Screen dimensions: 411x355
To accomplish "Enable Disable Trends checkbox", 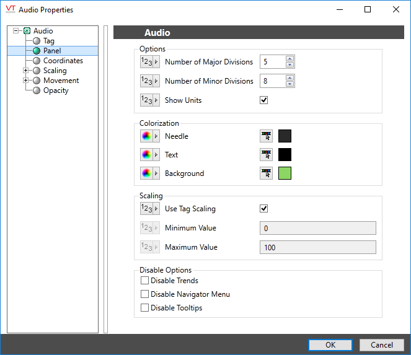I will (145, 281).
